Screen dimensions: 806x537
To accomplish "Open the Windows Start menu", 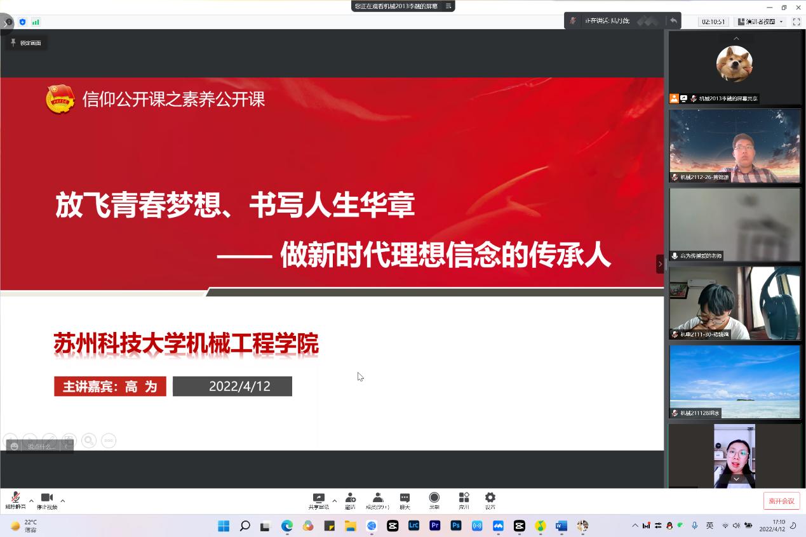I will pos(223,526).
